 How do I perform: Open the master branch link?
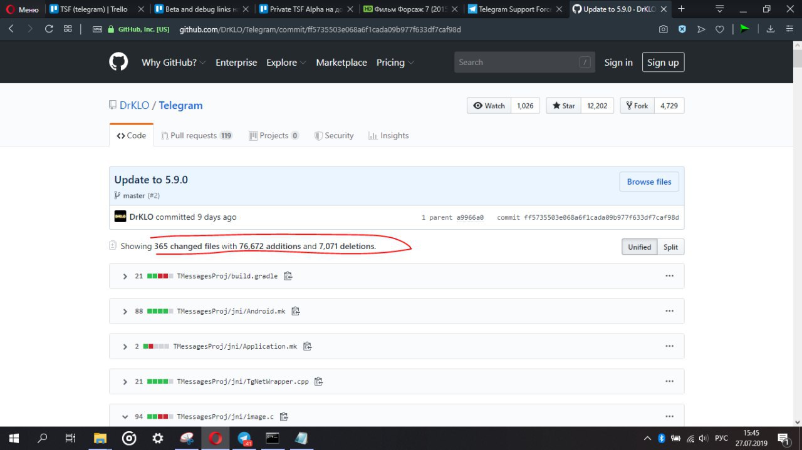coord(134,195)
